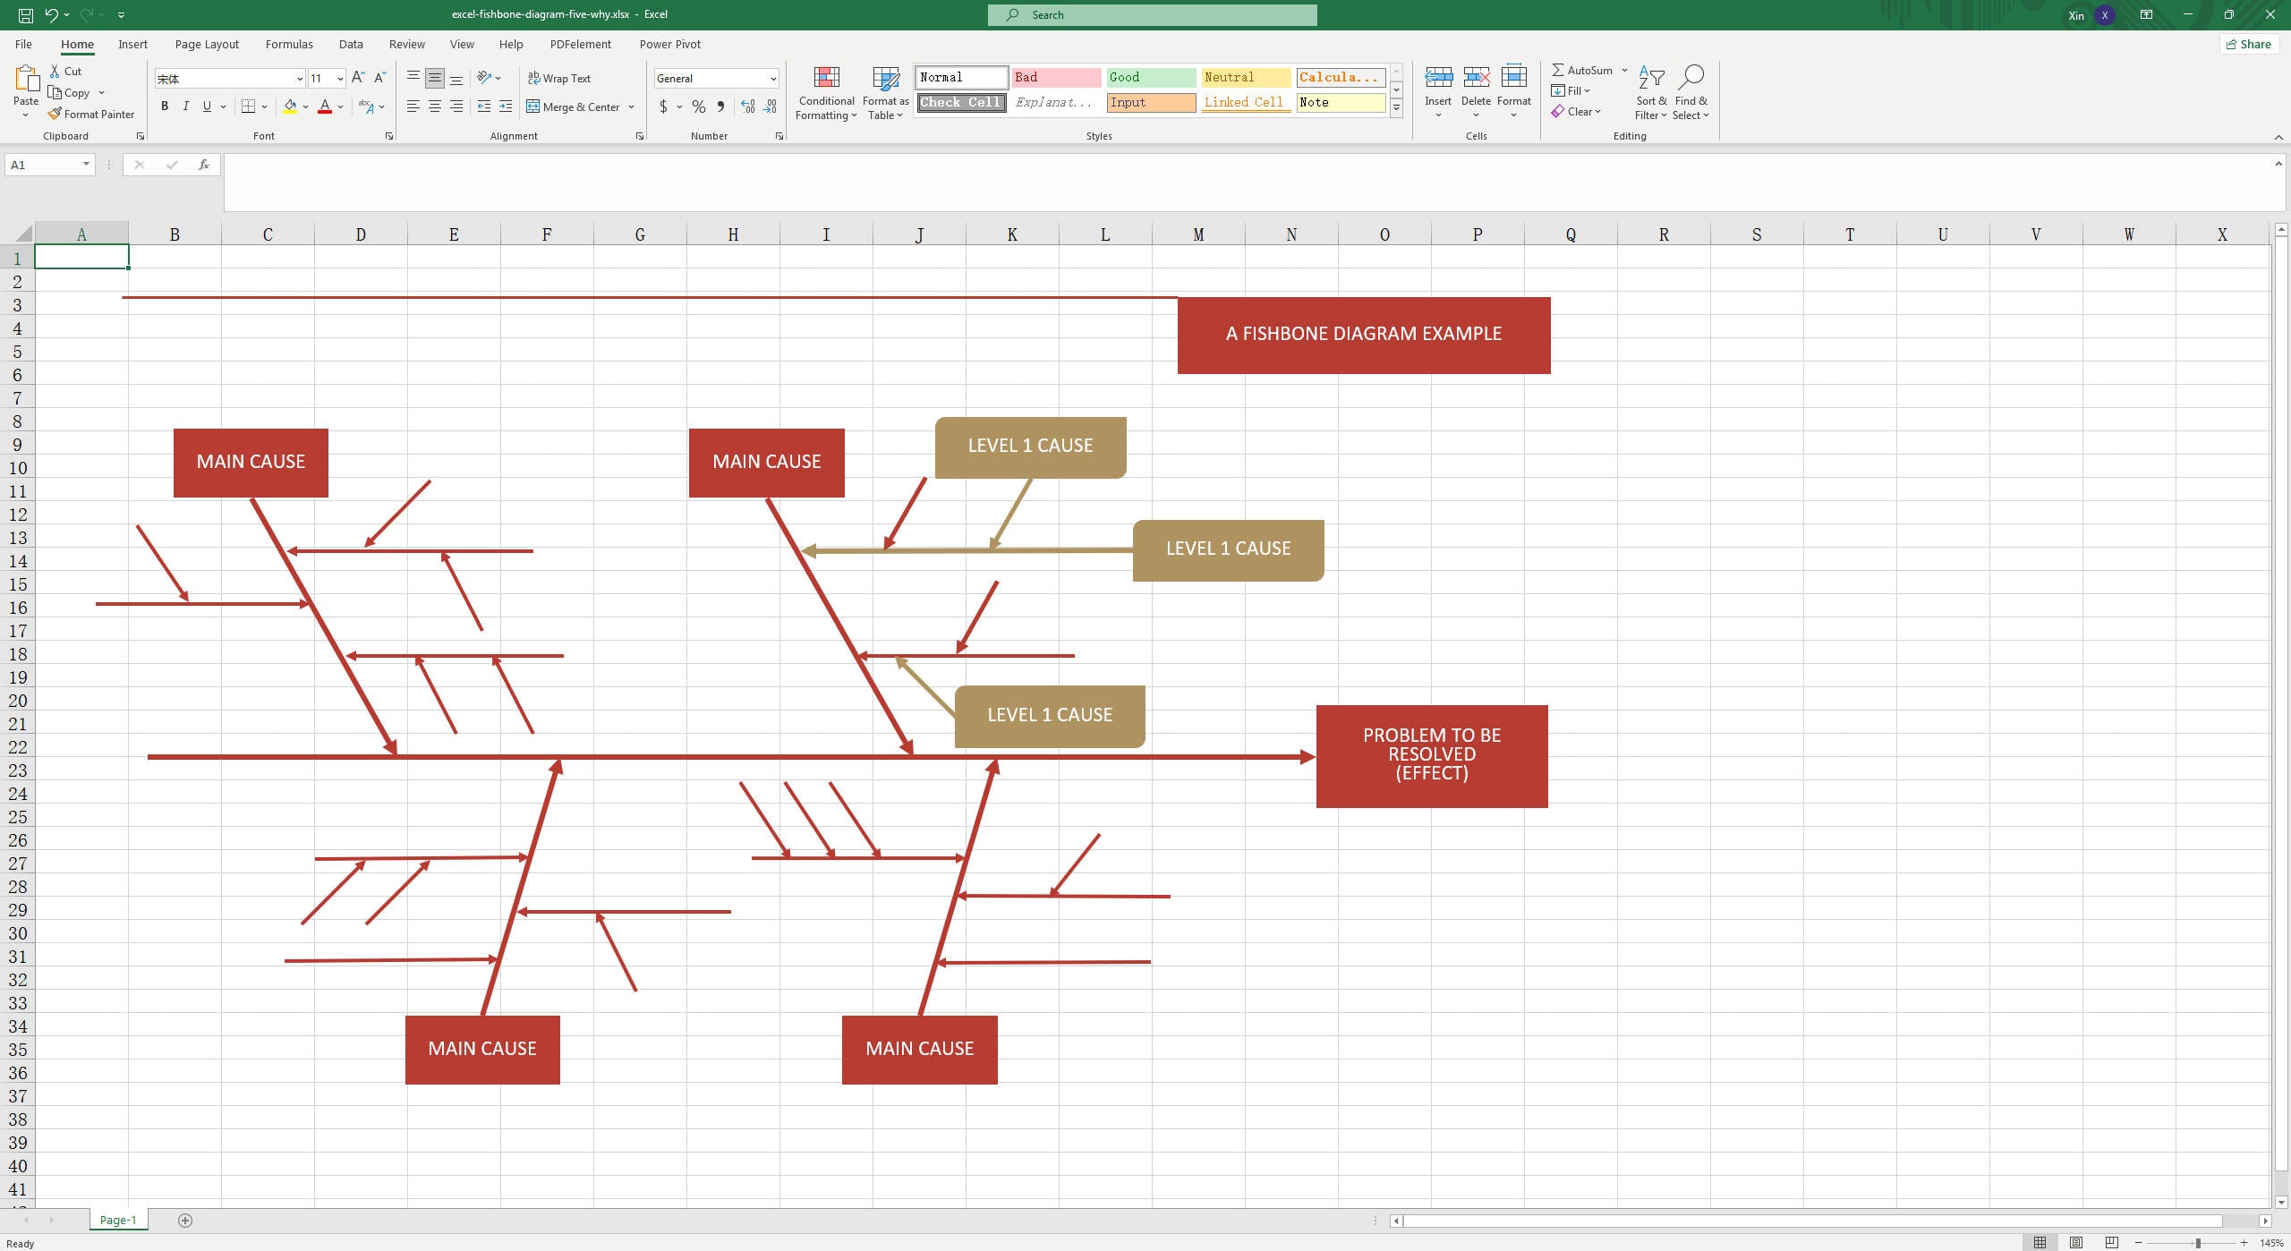Expand the cell styles gallery
Screen dimensions: 2291x1251
pyautogui.click(x=1395, y=106)
